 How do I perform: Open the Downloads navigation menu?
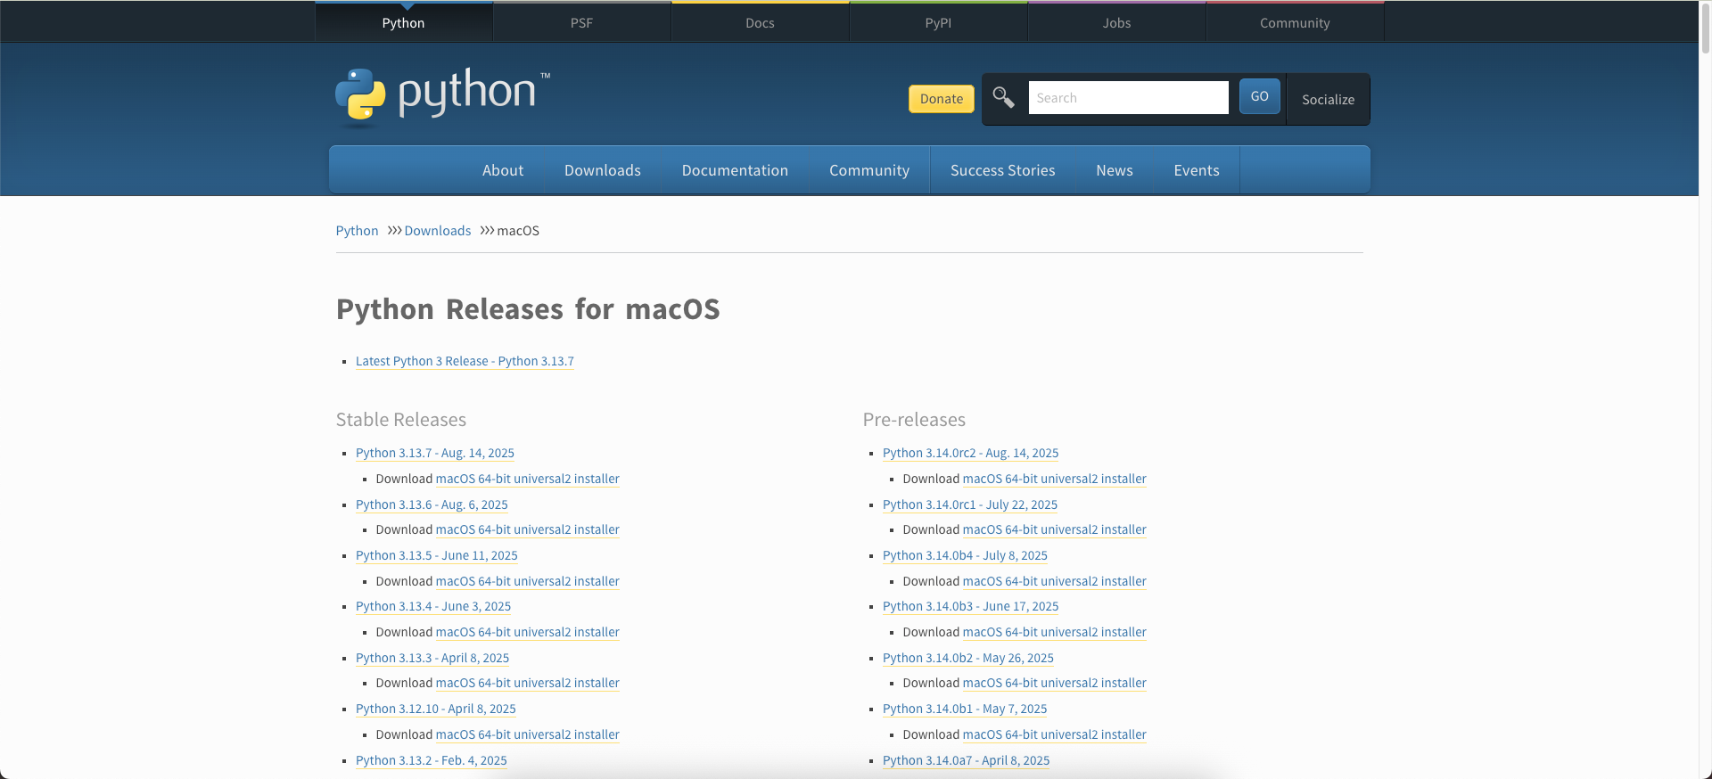[x=603, y=170]
